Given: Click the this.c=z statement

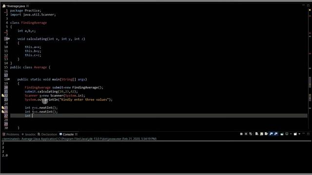Looking at the screenshot, I should [33, 55].
